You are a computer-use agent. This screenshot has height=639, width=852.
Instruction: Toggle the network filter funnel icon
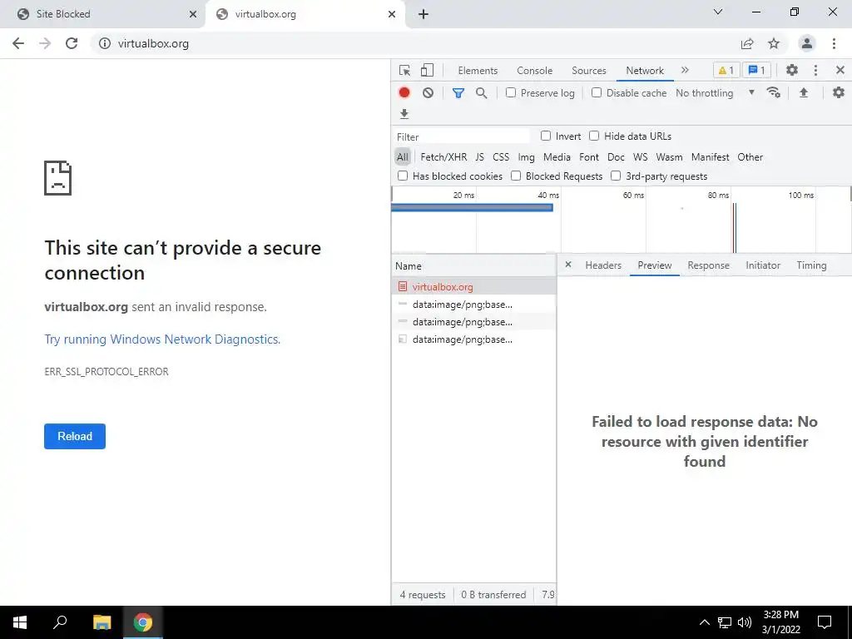coord(458,93)
